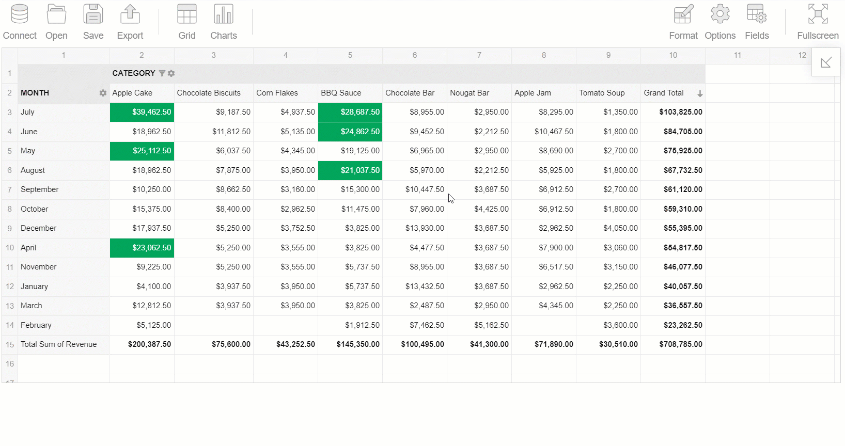The height and width of the screenshot is (446, 845).
Task: Save the report with Save icon
Action: pos(93,22)
